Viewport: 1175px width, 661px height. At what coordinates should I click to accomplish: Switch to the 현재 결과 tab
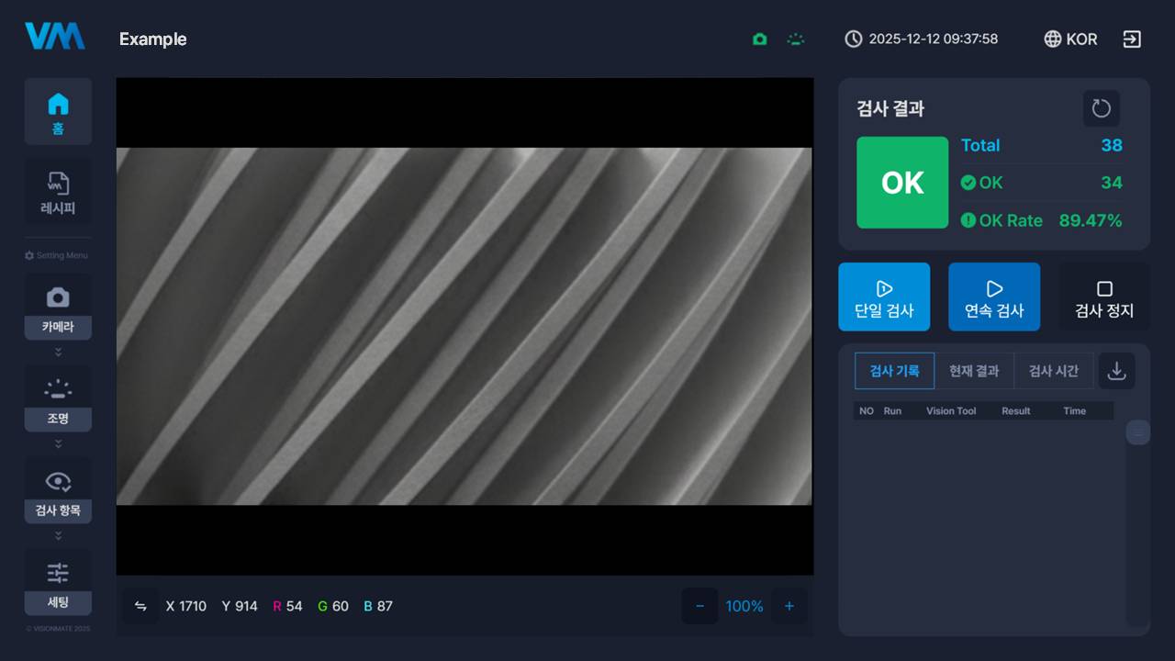coord(974,371)
